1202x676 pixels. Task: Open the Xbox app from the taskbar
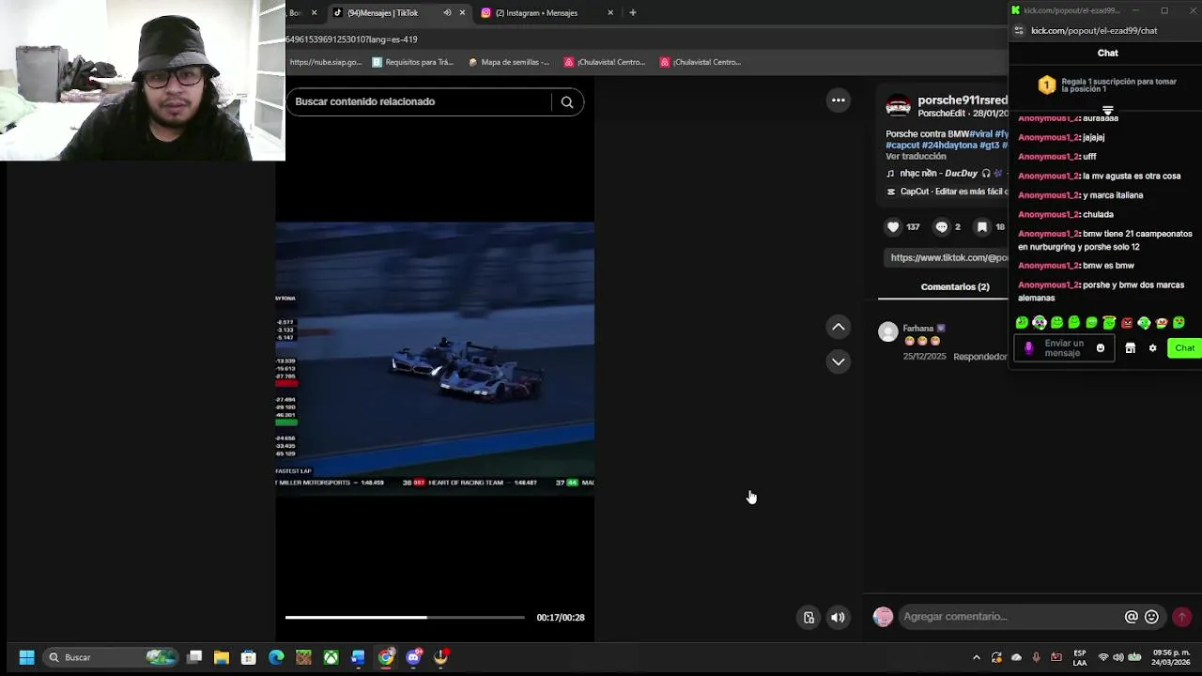click(x=331, y=657)
